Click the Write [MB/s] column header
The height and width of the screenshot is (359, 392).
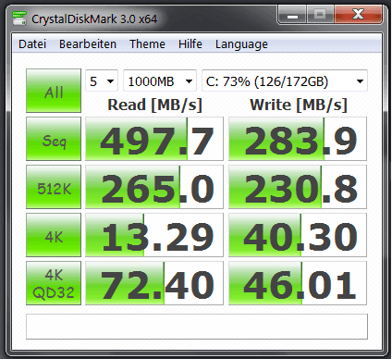pos(299,105)
